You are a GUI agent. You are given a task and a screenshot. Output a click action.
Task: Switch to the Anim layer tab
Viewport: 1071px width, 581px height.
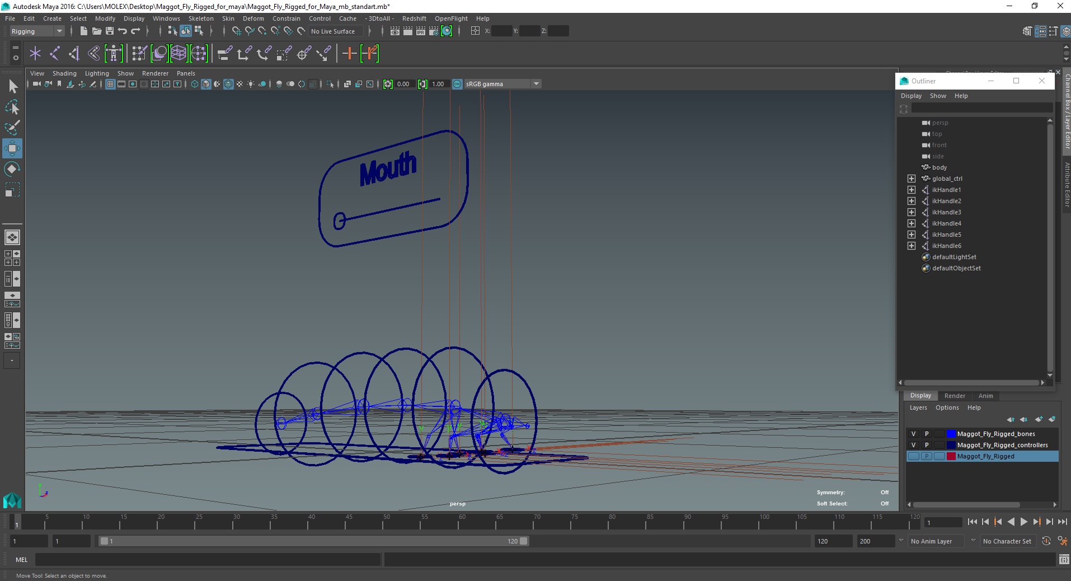click(x=985, y=396)
